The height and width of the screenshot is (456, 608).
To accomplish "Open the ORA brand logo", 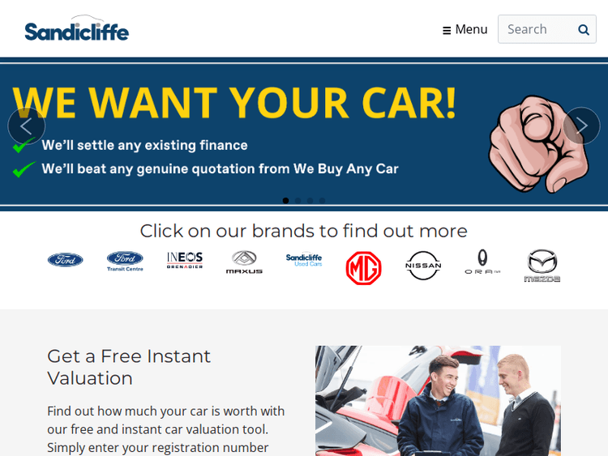I will 482,262.
